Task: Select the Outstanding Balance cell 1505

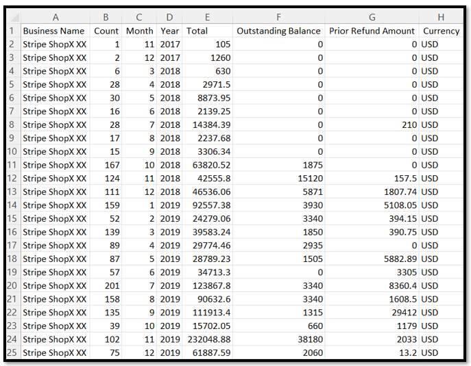Action: tap(278, 259)
